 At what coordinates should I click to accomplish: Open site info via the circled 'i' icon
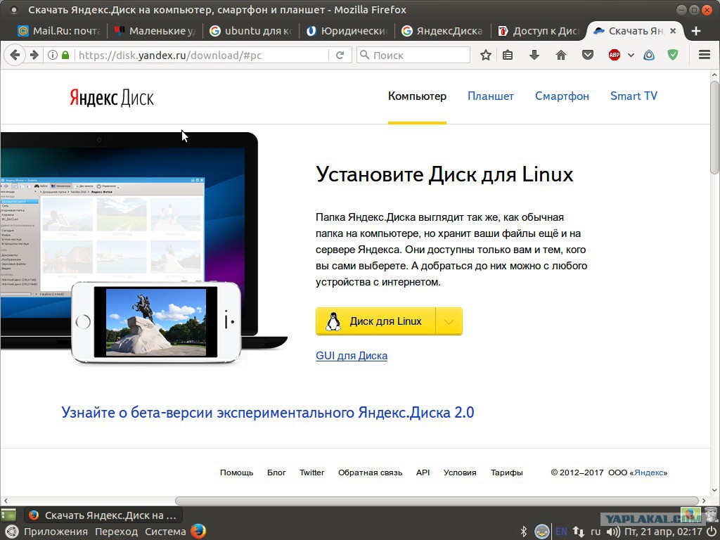tap(53, 55)
